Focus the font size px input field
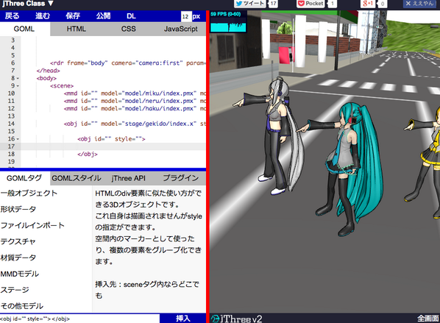 pyautogui.click(x=186, y=17)
